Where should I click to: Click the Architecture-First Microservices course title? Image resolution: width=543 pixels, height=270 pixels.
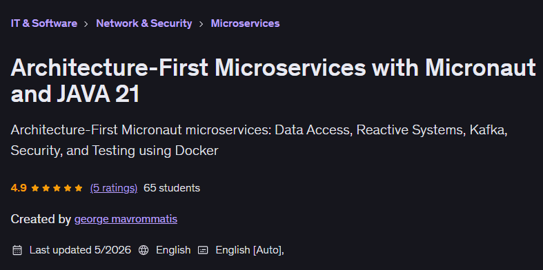click(273, 81)
